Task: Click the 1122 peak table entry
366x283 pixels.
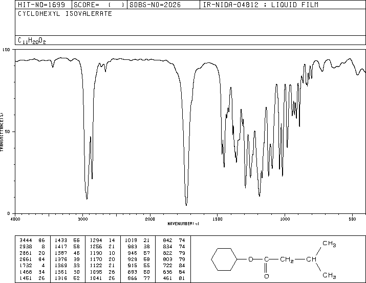Action: [x=102, y=266]
